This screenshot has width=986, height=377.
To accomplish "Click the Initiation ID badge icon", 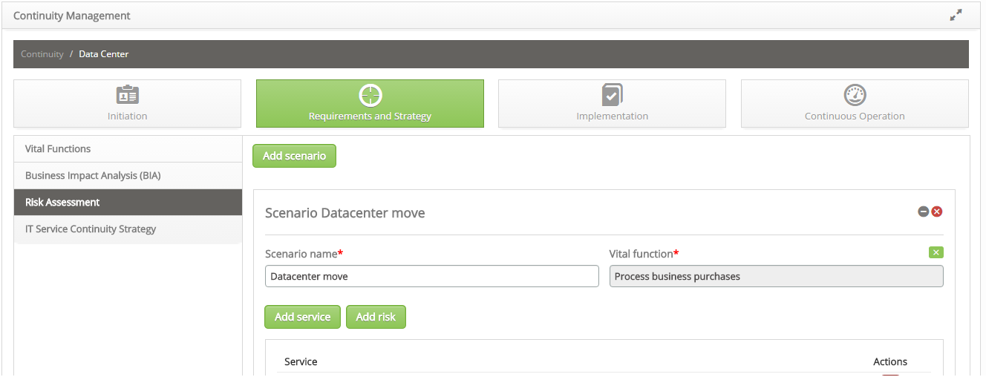I will [128, 95].
